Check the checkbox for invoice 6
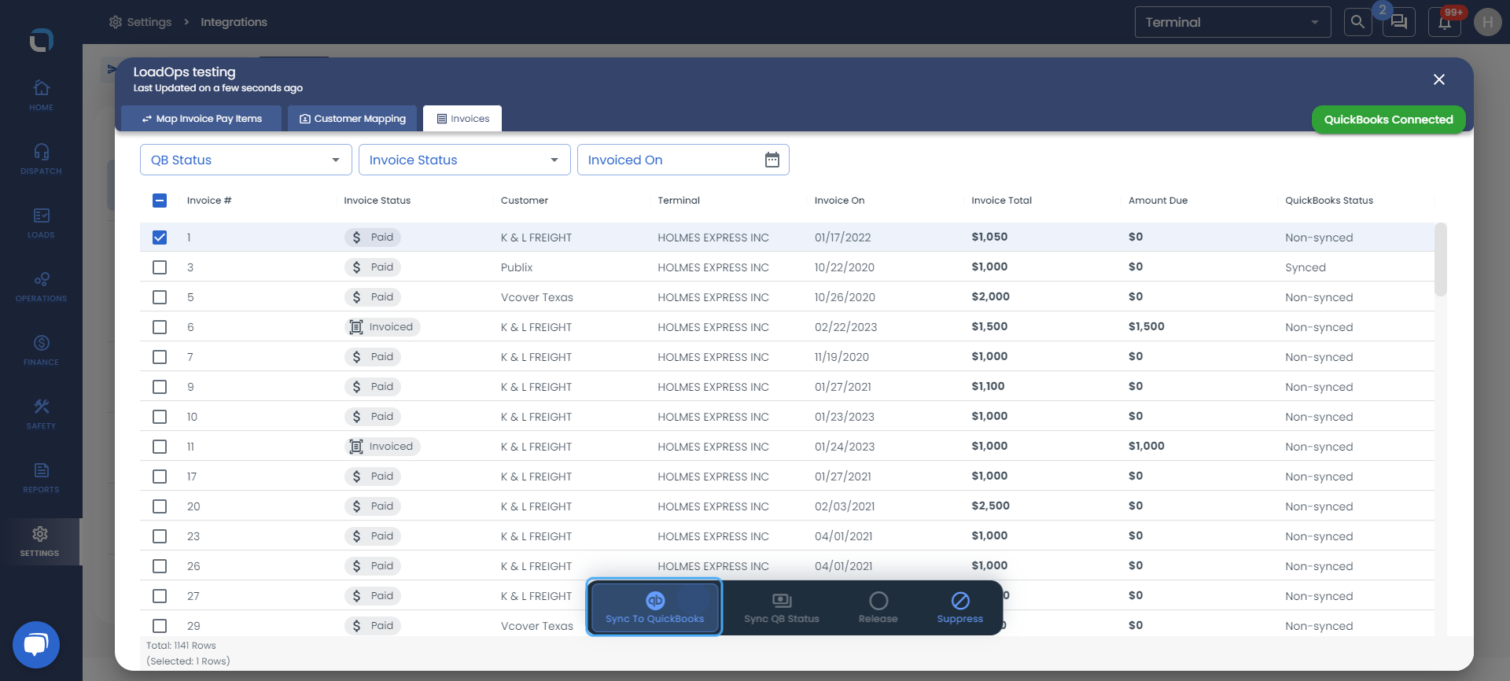 [x=160, y=327]
